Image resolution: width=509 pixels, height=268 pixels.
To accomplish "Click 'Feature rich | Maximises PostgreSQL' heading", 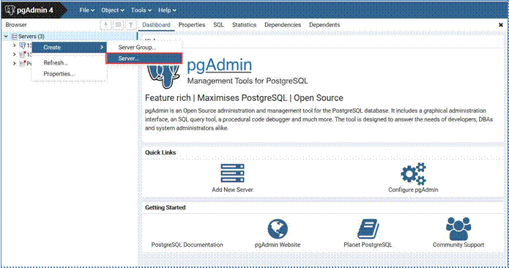I will click(244, 98).
